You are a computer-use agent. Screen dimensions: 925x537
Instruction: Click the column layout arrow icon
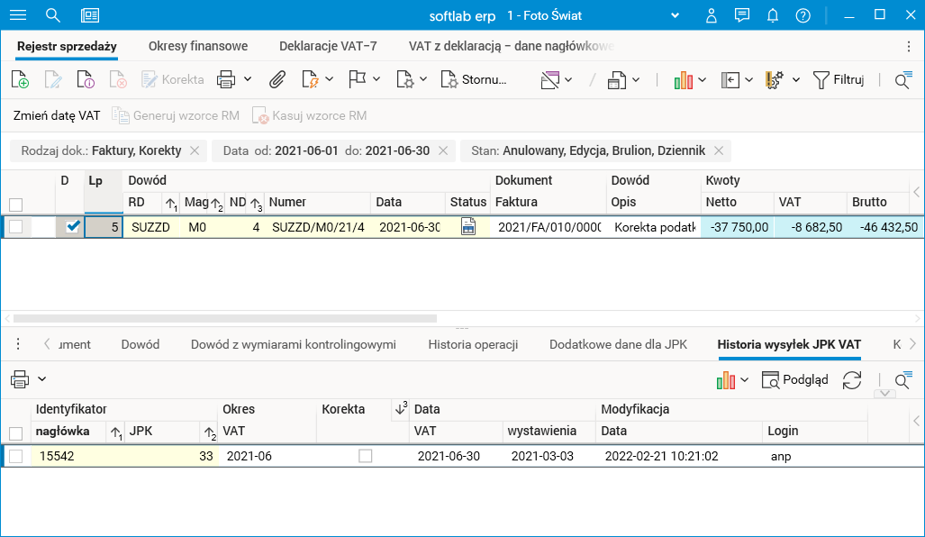730,79
